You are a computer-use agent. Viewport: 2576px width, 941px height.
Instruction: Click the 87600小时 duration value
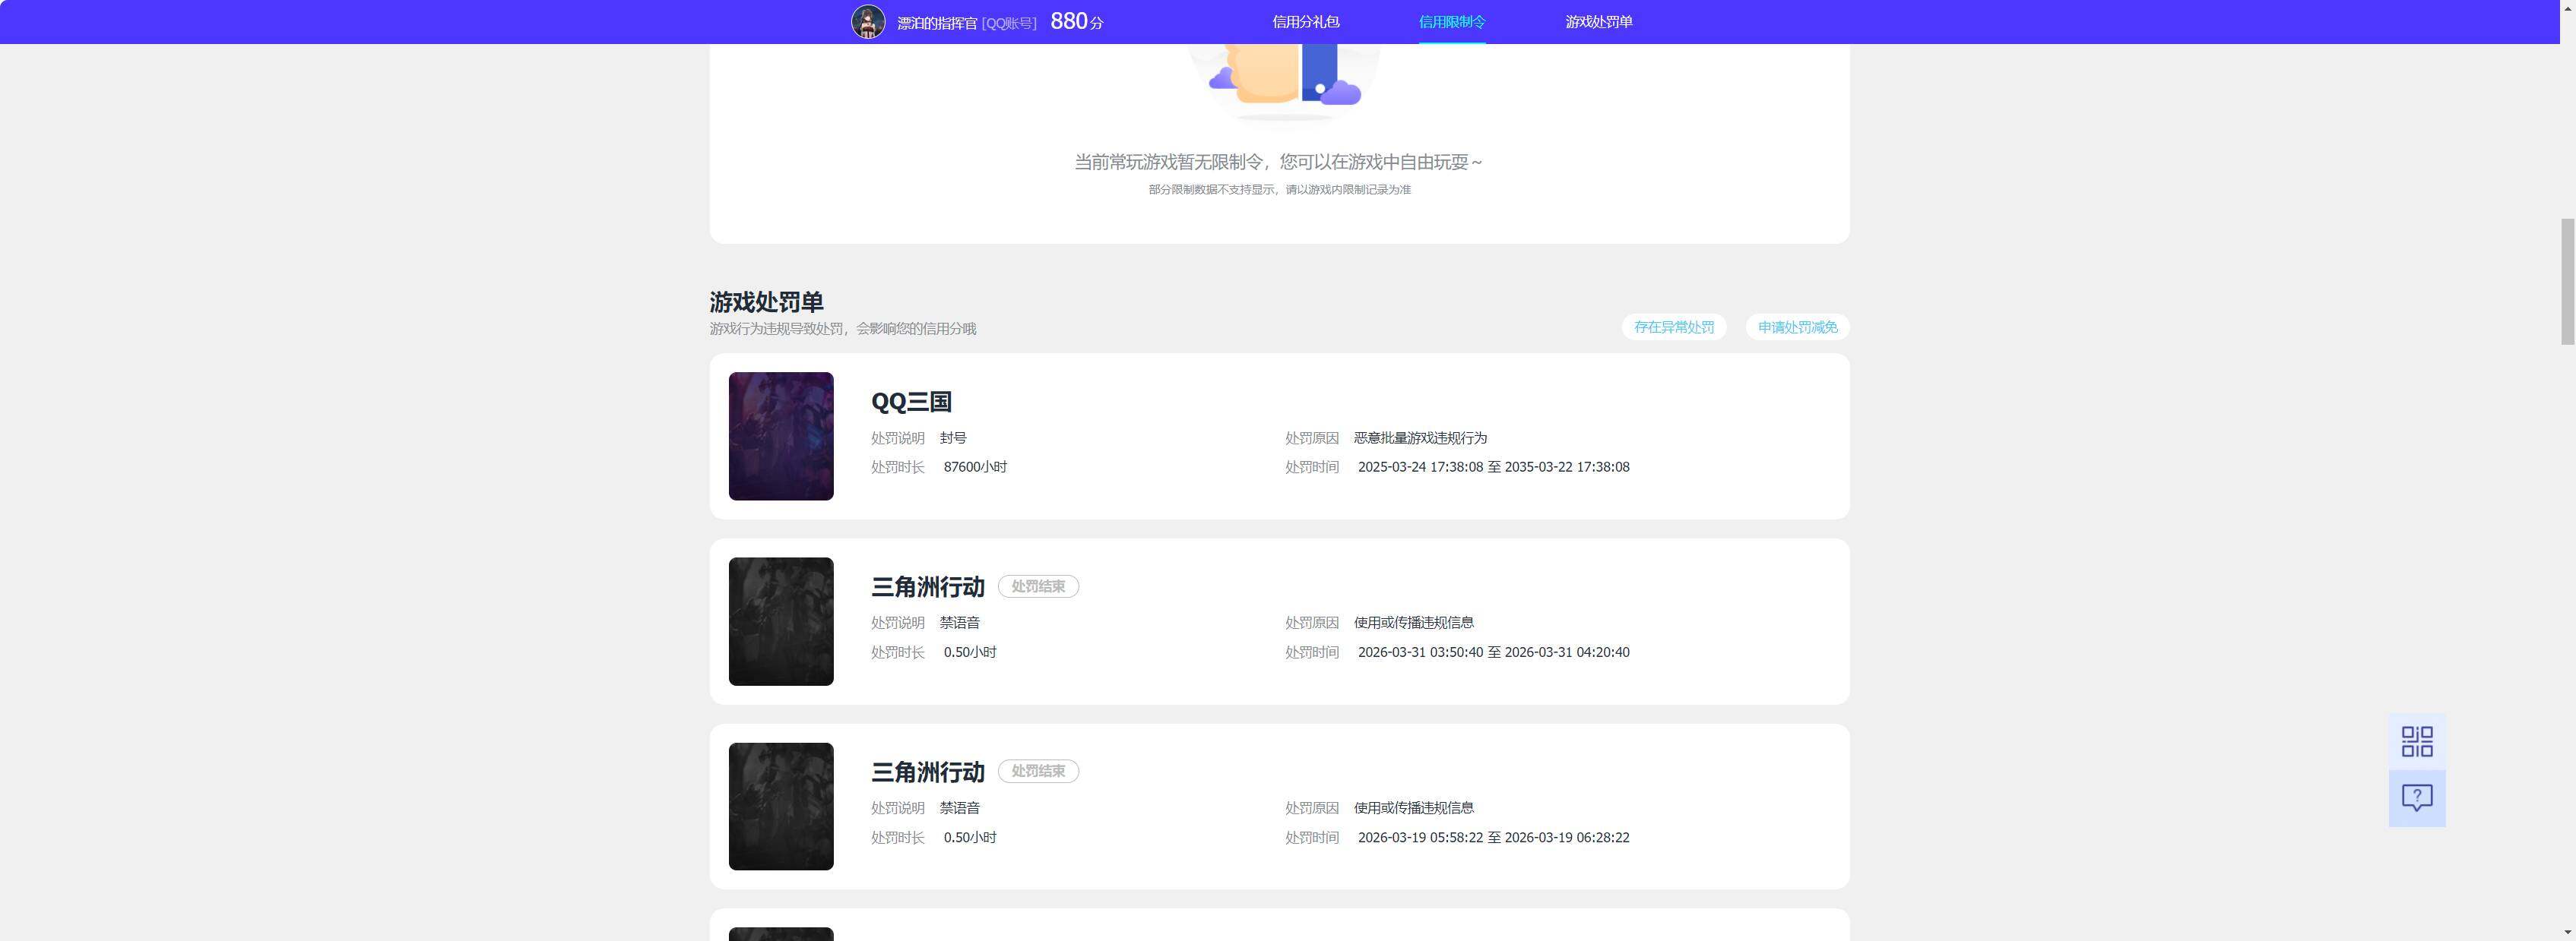(975, 466)
